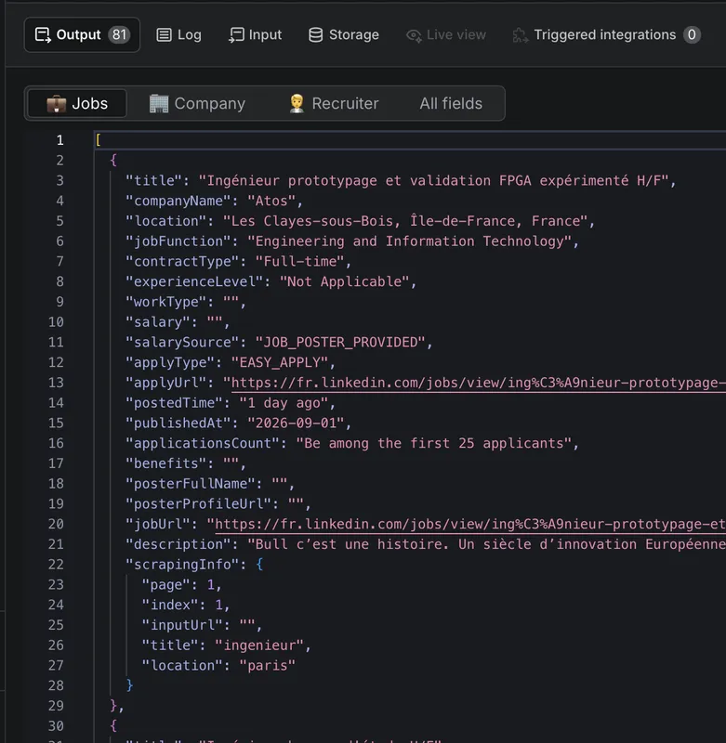Image resolution: width=726 pixels, height=743 pixels.
Task: Click the "title" key on line 3
Action: (x=154, y=180)
